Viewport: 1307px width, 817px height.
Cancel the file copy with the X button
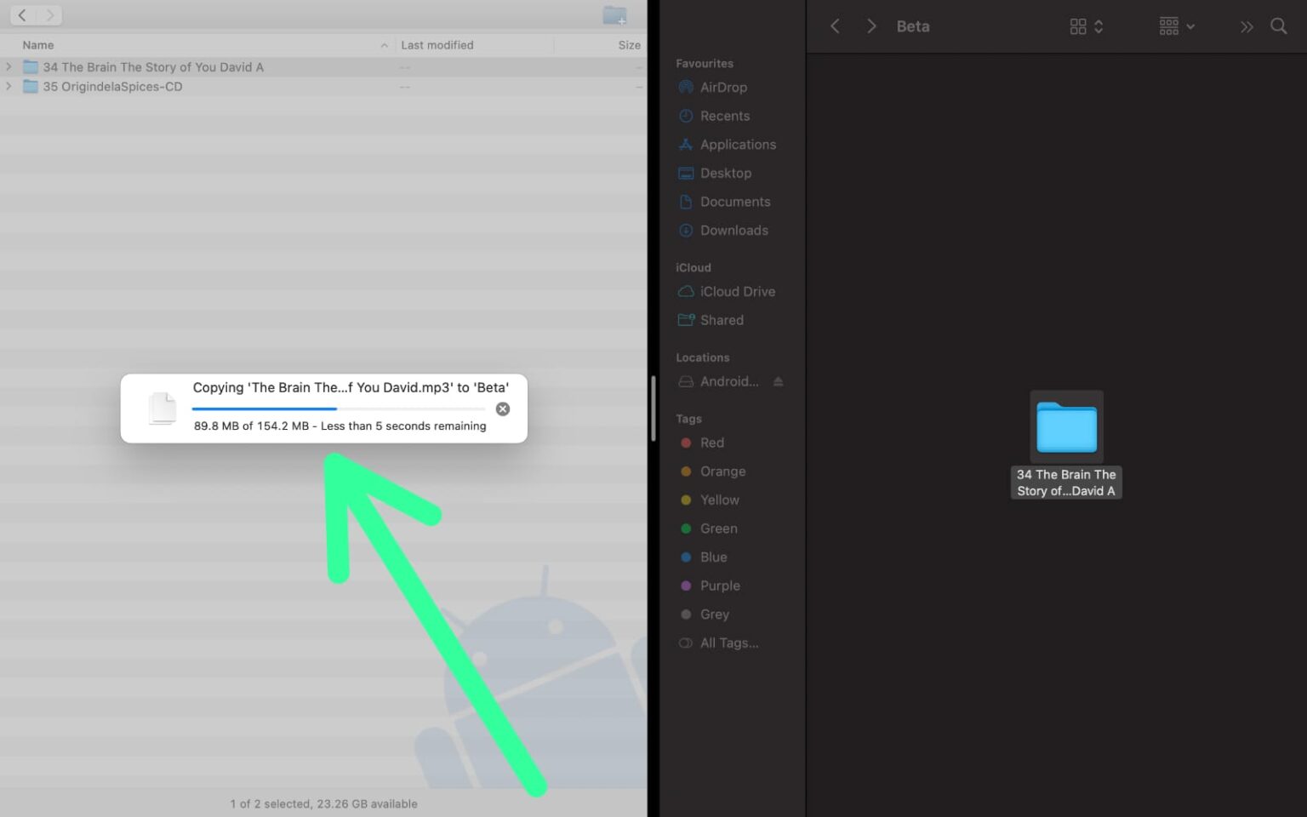pos(503,408)
